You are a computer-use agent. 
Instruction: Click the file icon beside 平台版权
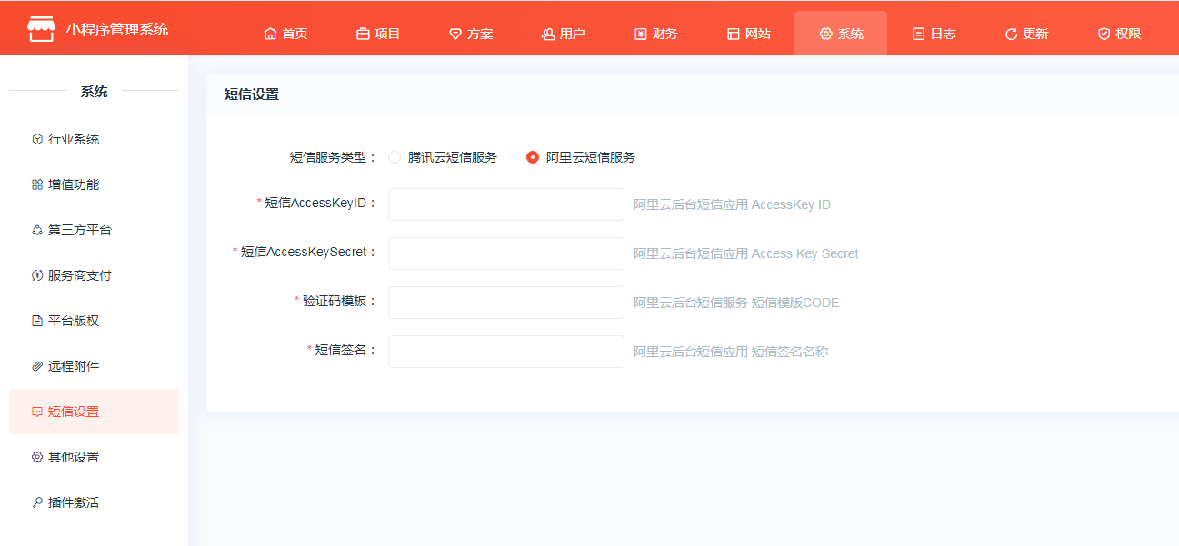click(37, 321)
